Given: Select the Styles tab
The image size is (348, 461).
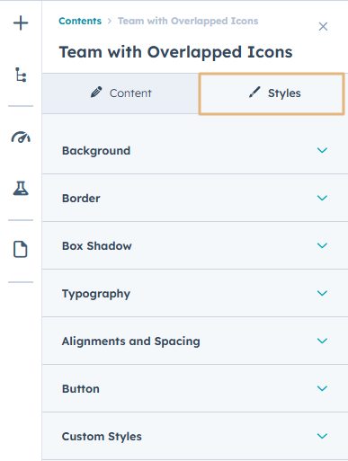Looking at the screenshot, I should [272, 93].
